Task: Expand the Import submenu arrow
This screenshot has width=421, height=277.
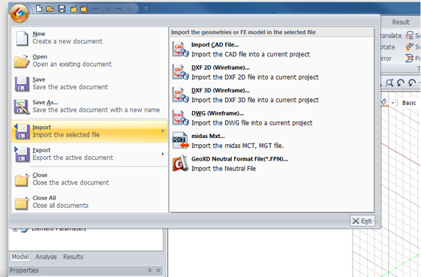Action: [163, 131]
